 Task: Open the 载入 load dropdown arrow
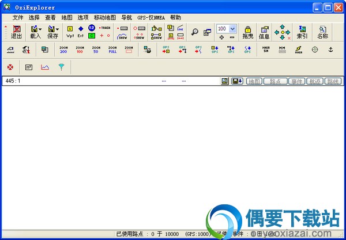(40, 29)
